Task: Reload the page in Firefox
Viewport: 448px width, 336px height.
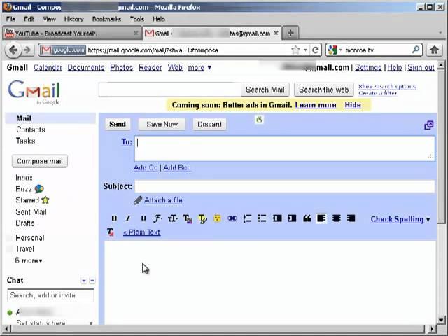Action: point(316,50)
